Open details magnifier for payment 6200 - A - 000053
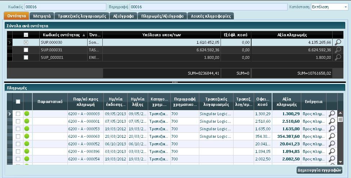The width and height of the screenshot is (351, 178). (x=332, y=129)
